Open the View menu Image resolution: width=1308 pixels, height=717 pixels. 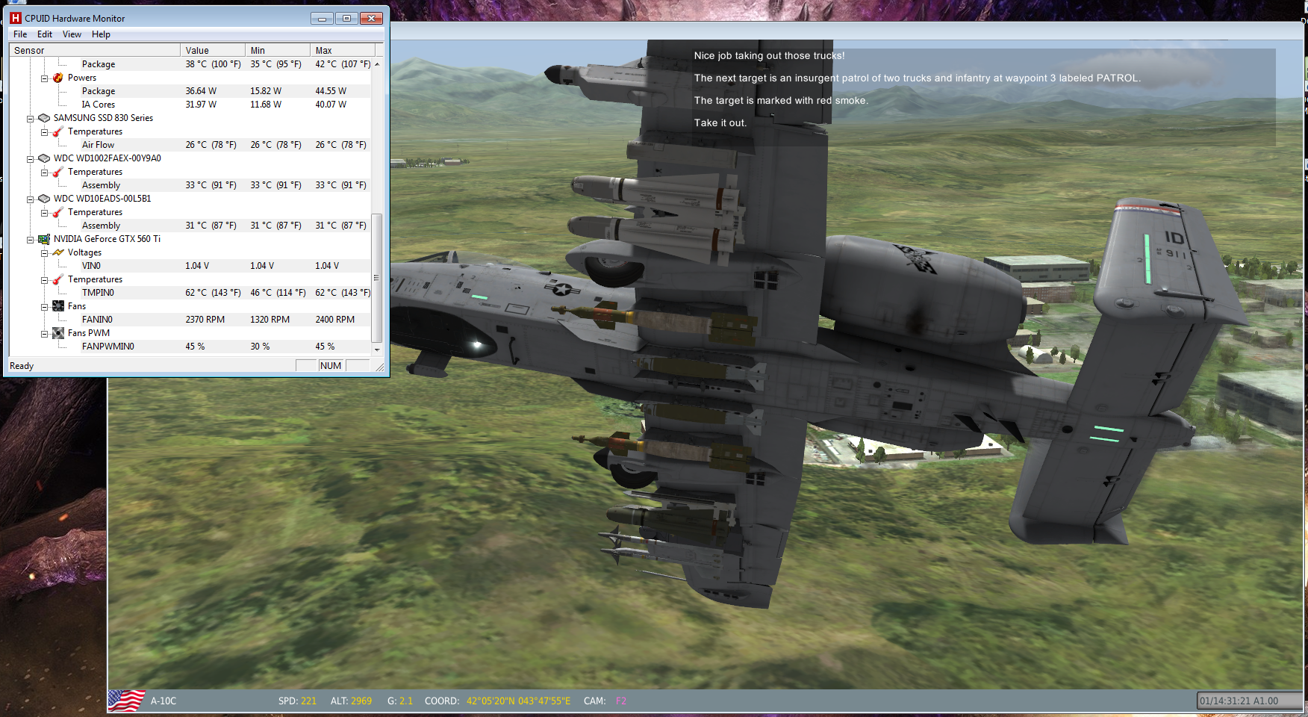click(x=72, y=34)
